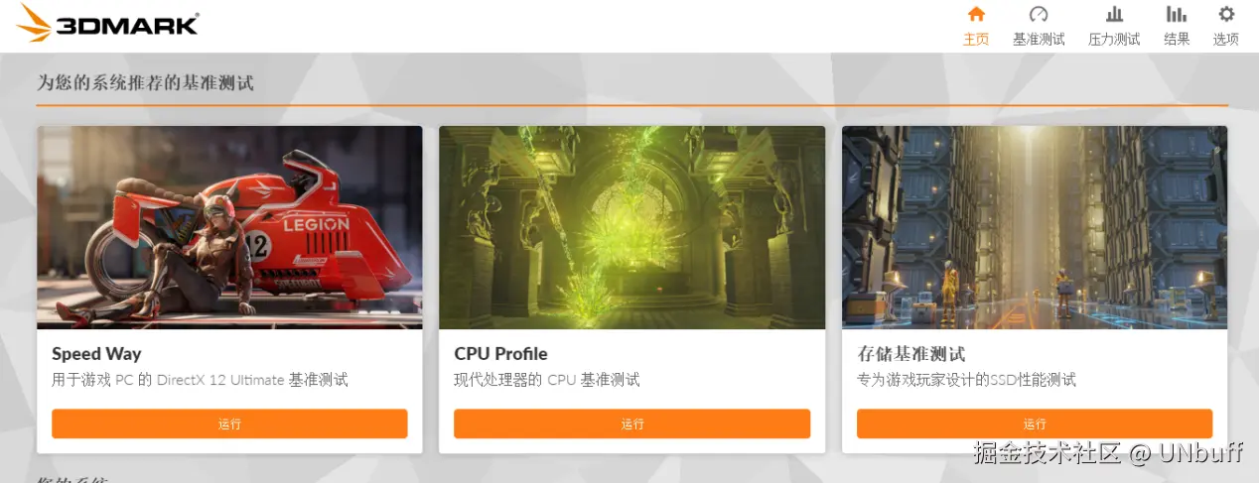Go to the 压力测试 tab label
This screenshot has height=483, width=1259.
(x=1114, y=39)
